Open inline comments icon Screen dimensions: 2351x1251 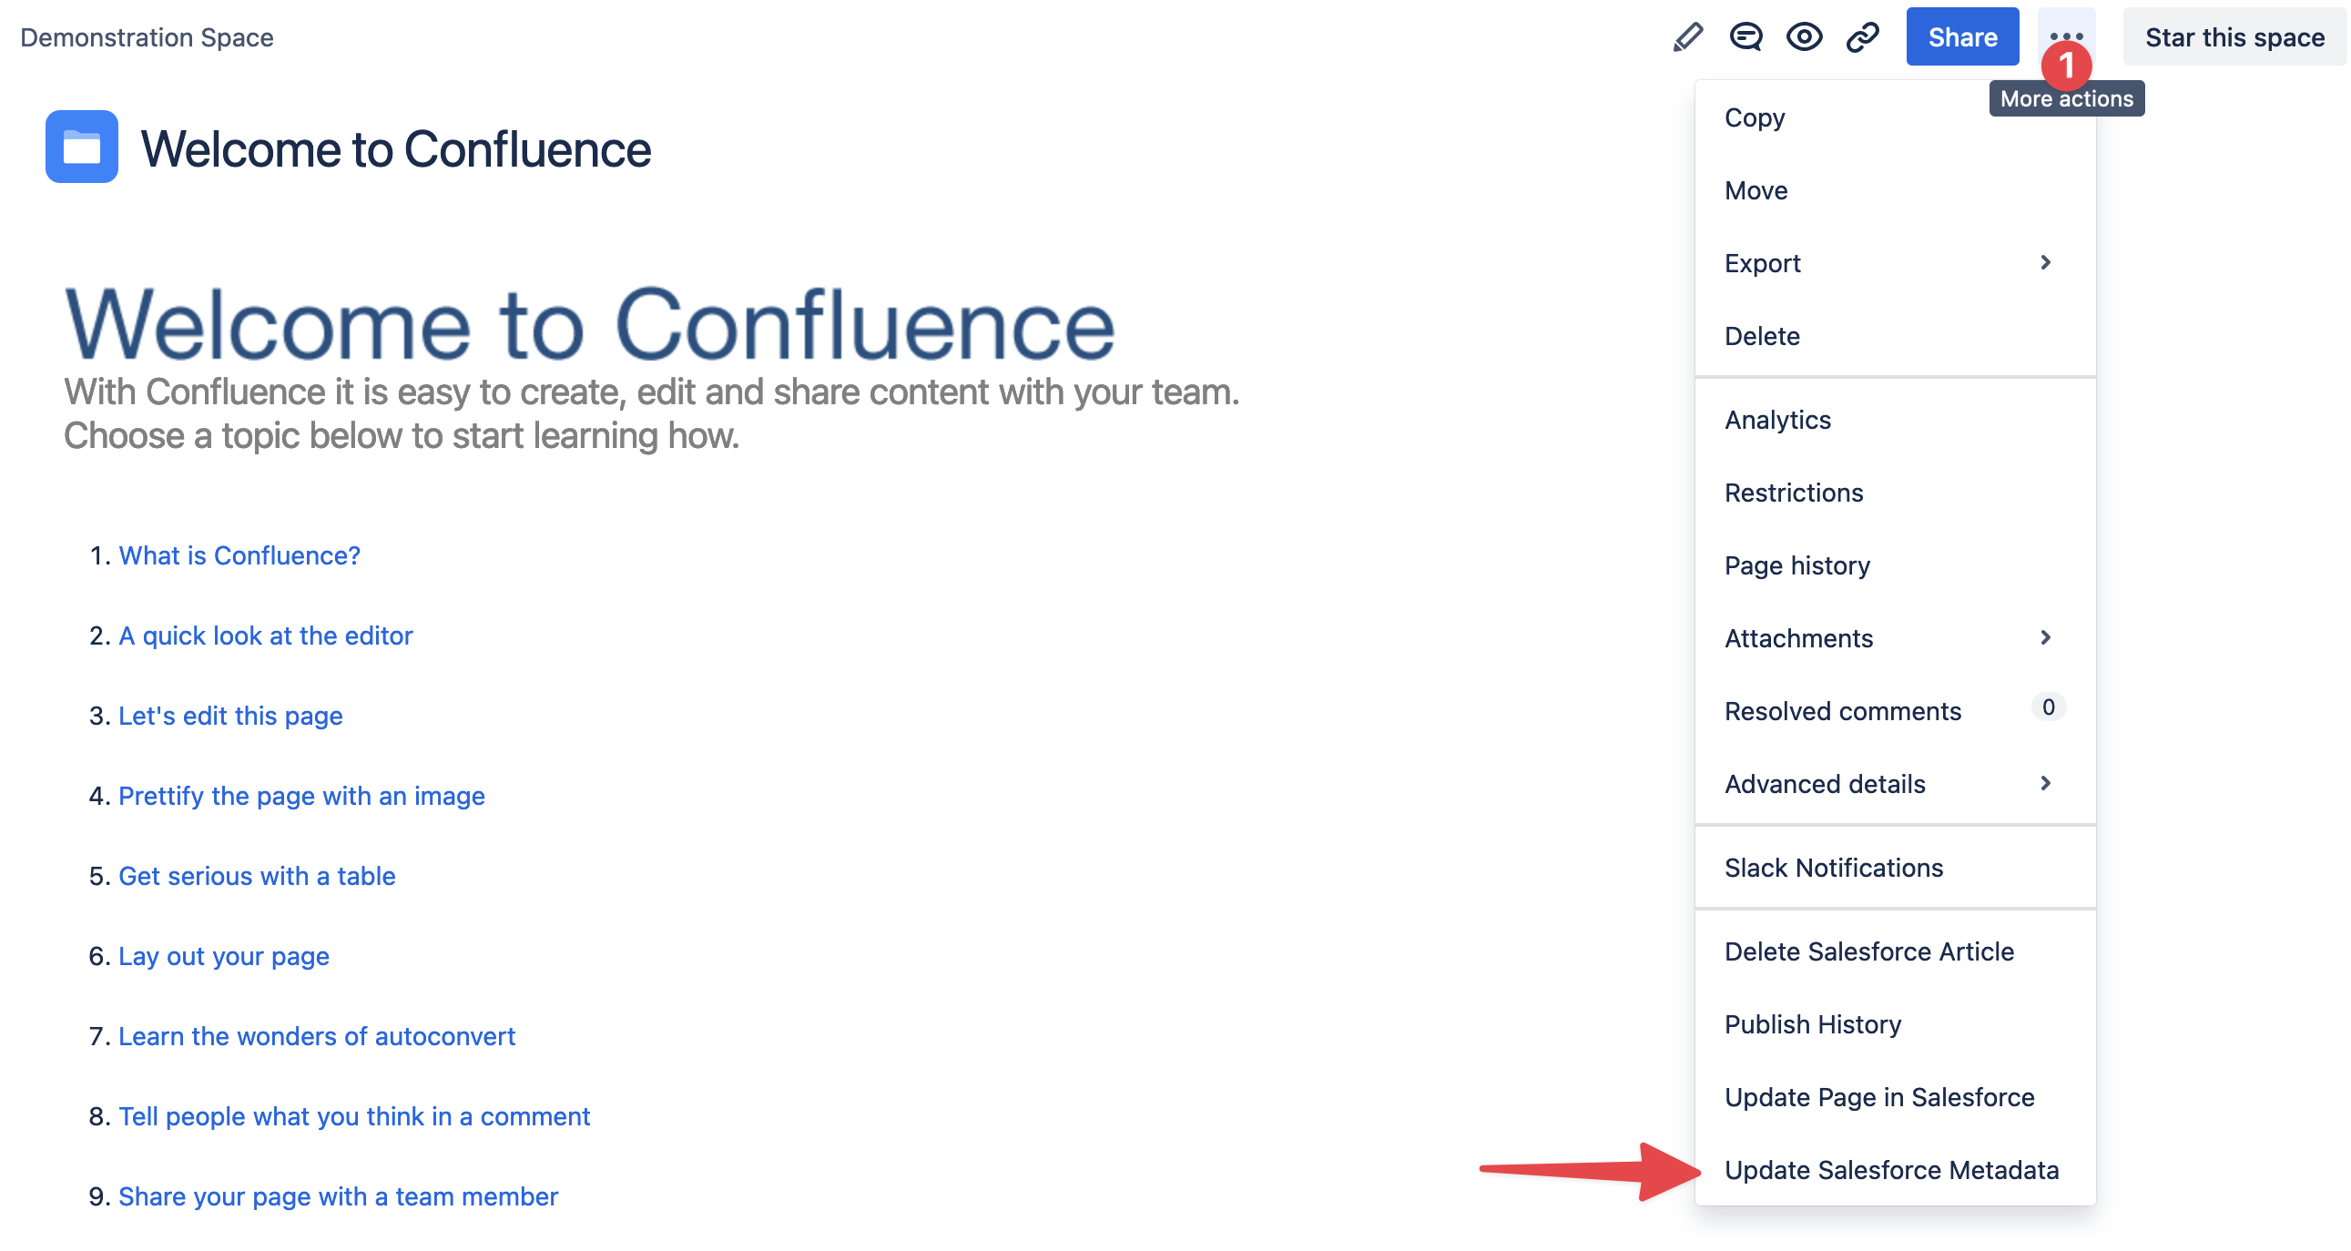pyautogui.click(x=1745, y=37)
